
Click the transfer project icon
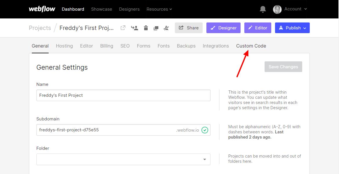click(135, 28)
